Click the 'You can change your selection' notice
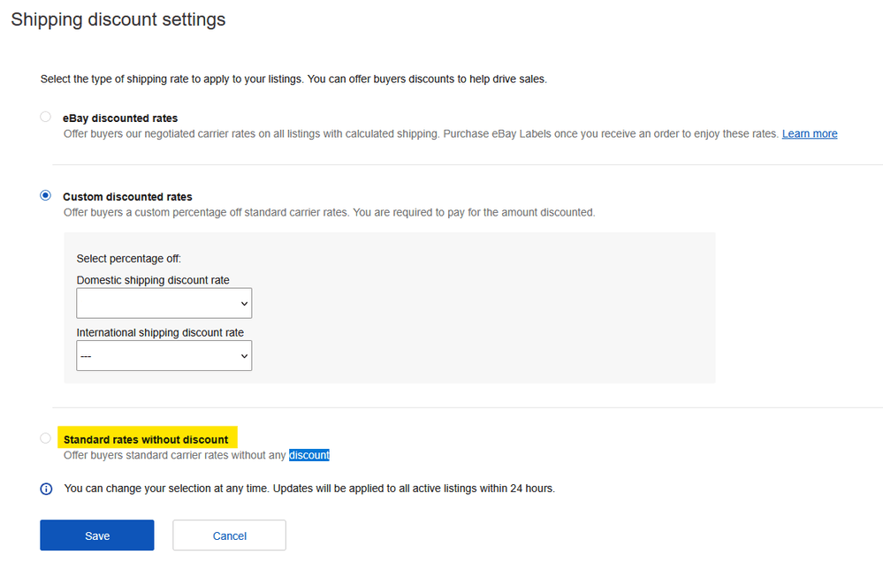Screen dimensions: 883x577 point(309,489)
